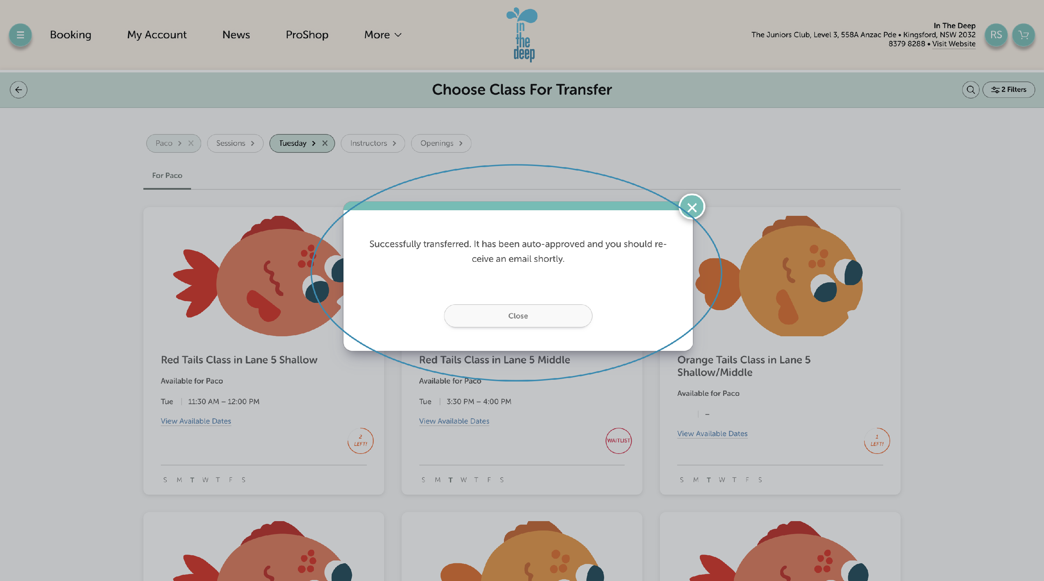Click the 2 Left badge on Red Tails Shallow

click(x=360, y=441)
